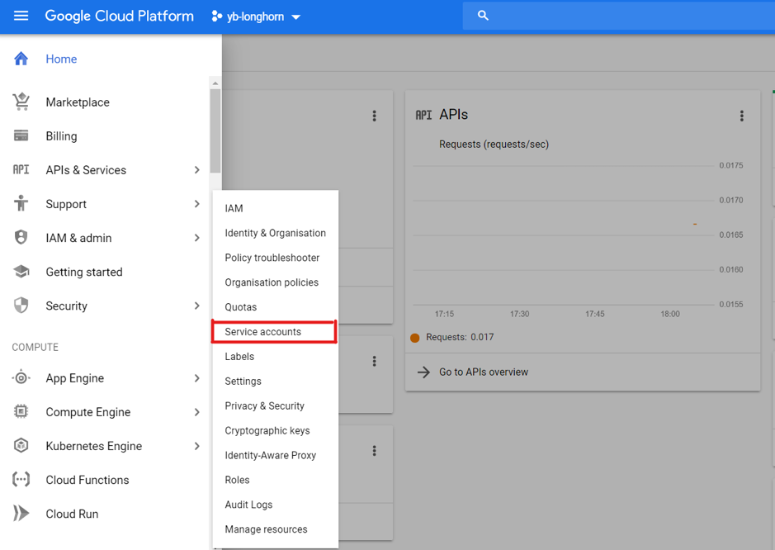The width and height of the screenshot is (775, 550).
Task: Click Go to APIs overview link
Action: pyautogui.click(x=483, y=372)
